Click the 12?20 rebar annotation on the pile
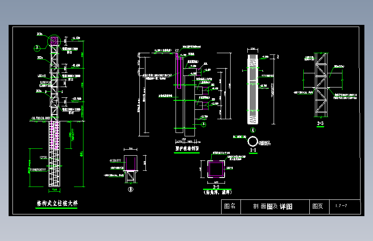373x241 pixels. [43, 157]
